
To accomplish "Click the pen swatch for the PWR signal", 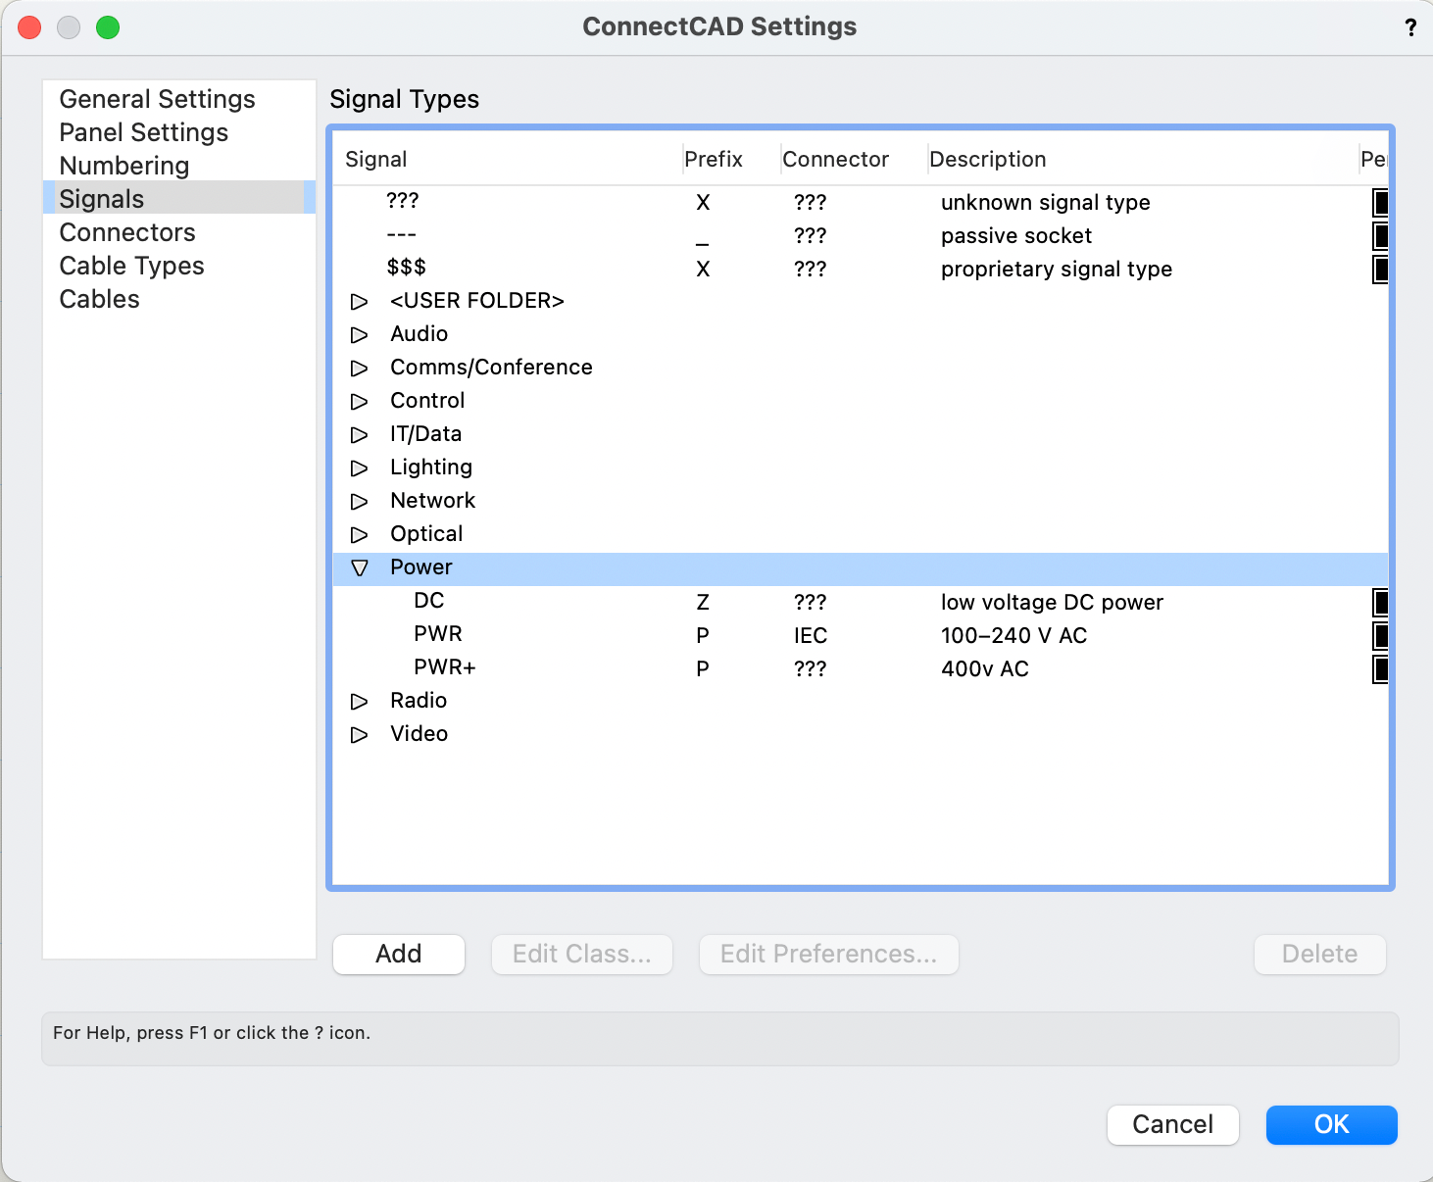I will 1380,635.
